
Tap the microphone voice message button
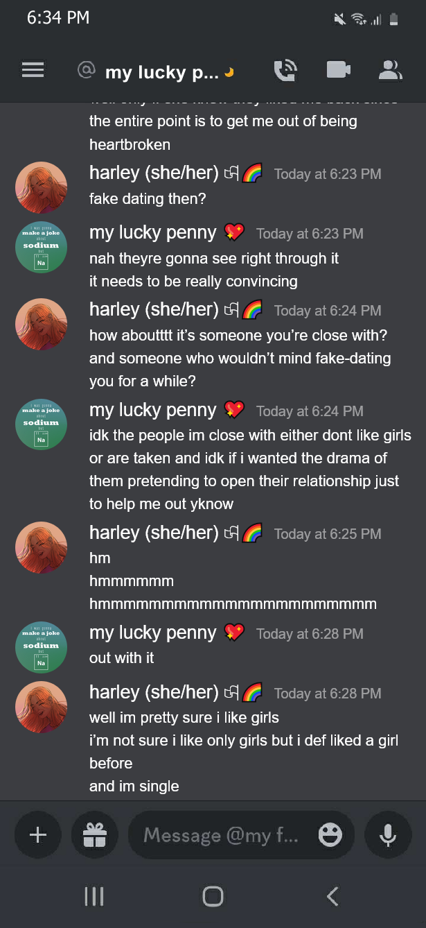point(388,835)
